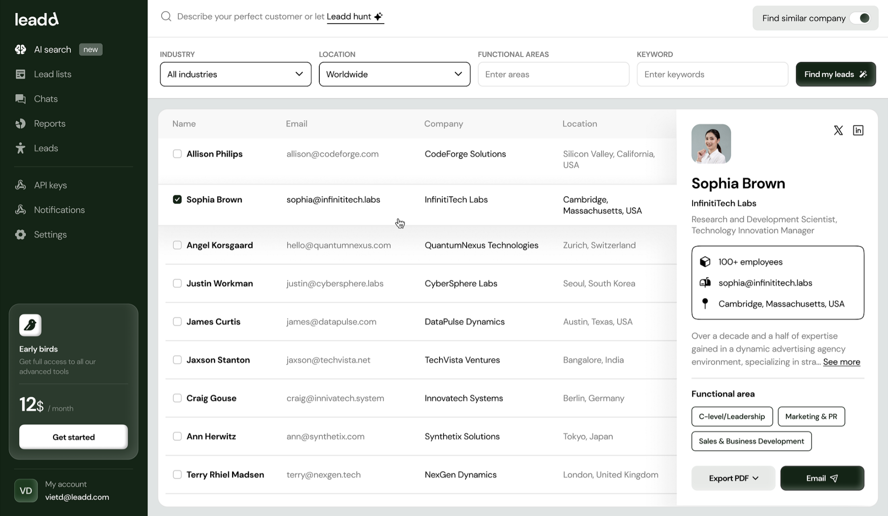Toggle the Find similar company switch
This screenshot has height=516, width=888.
(860, 18)
